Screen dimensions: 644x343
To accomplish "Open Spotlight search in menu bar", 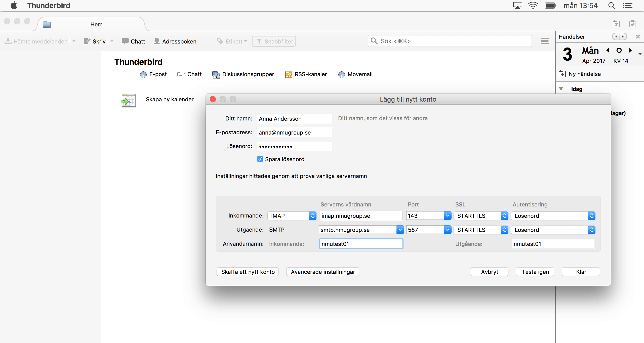I will point(612,5).
